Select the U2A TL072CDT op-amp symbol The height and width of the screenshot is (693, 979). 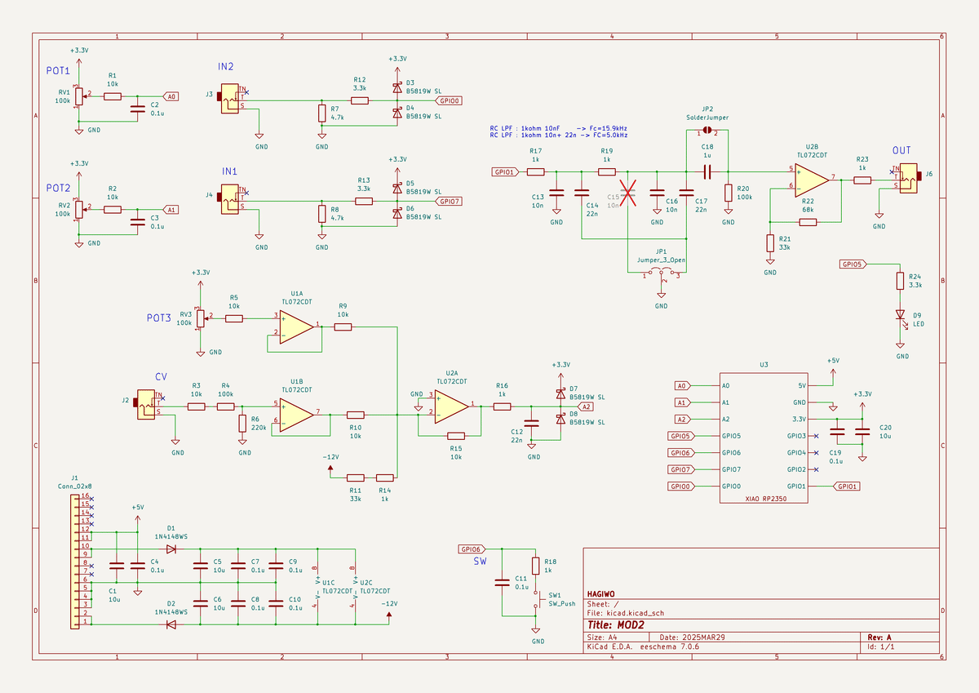[x=451, y=406]
